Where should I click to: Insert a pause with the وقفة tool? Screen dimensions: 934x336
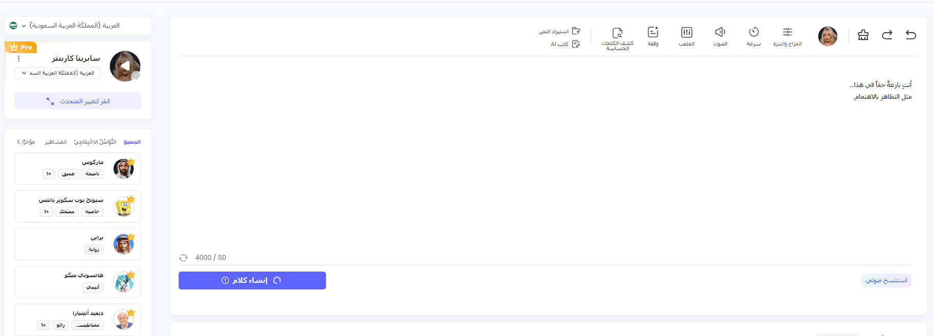click(x=653, y=36)
